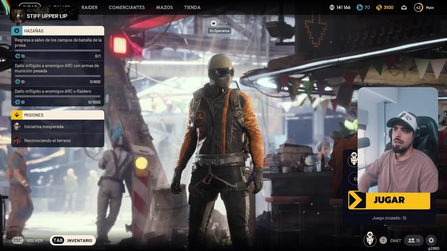The width and height of the screenshot is (447, 251).
Task: Select the raider character in the center
Action: (220, 150)
